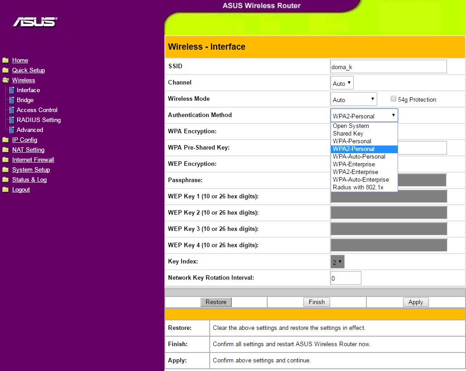The height and width of the screenshot is (371, 466).
Task: Click the page icon beside RADIUS Setting
Action: 12,120
